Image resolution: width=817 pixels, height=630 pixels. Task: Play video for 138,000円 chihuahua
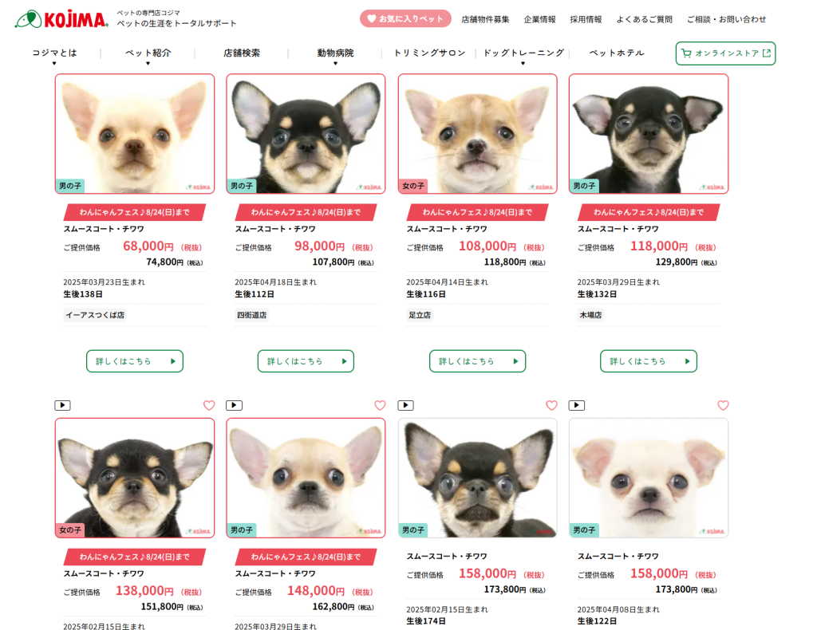tap(62, 405)
